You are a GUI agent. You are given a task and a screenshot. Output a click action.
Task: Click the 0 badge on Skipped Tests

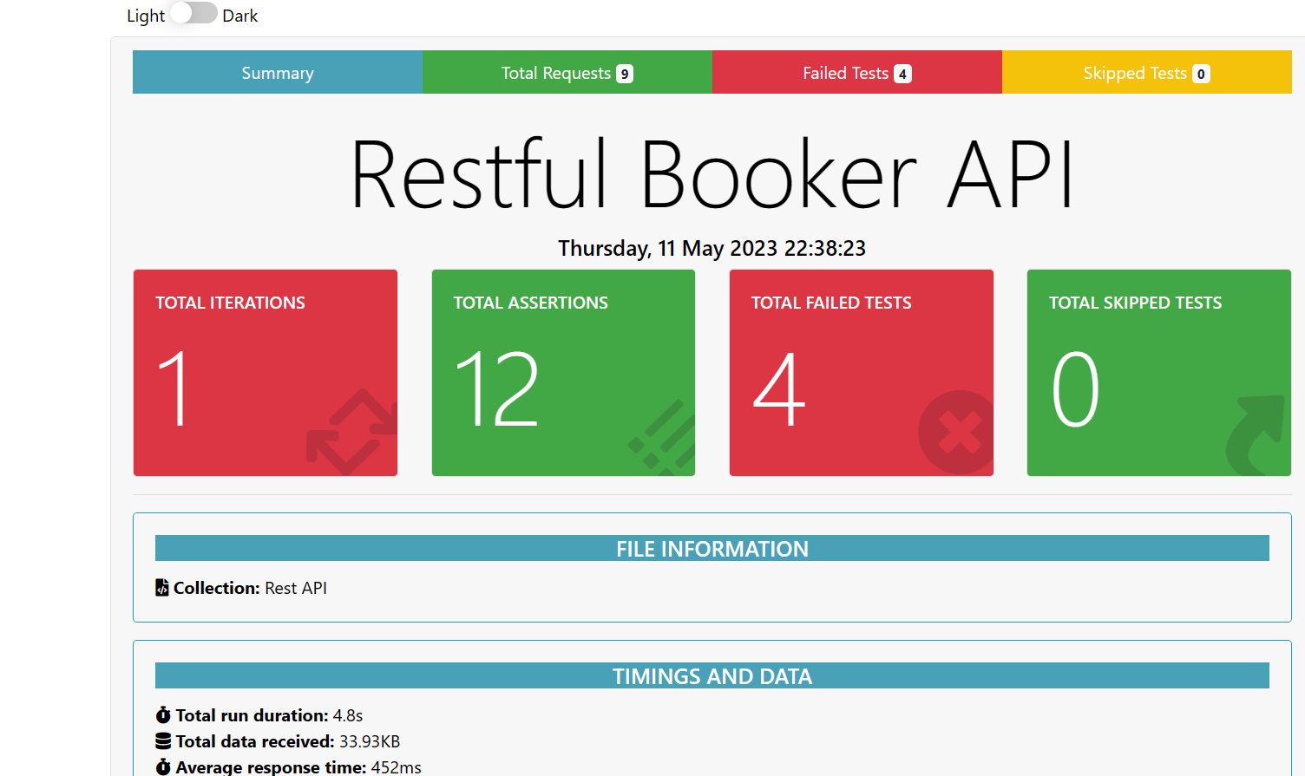pos(1200,74)
